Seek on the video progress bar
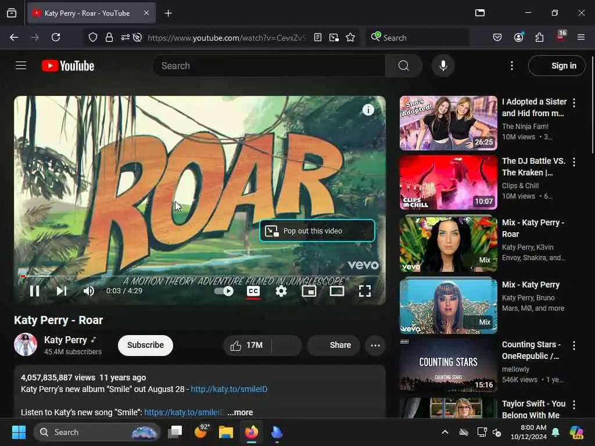The height and width of the screenshot is (446, 595). pyautogui.click(x=200, y=276)
